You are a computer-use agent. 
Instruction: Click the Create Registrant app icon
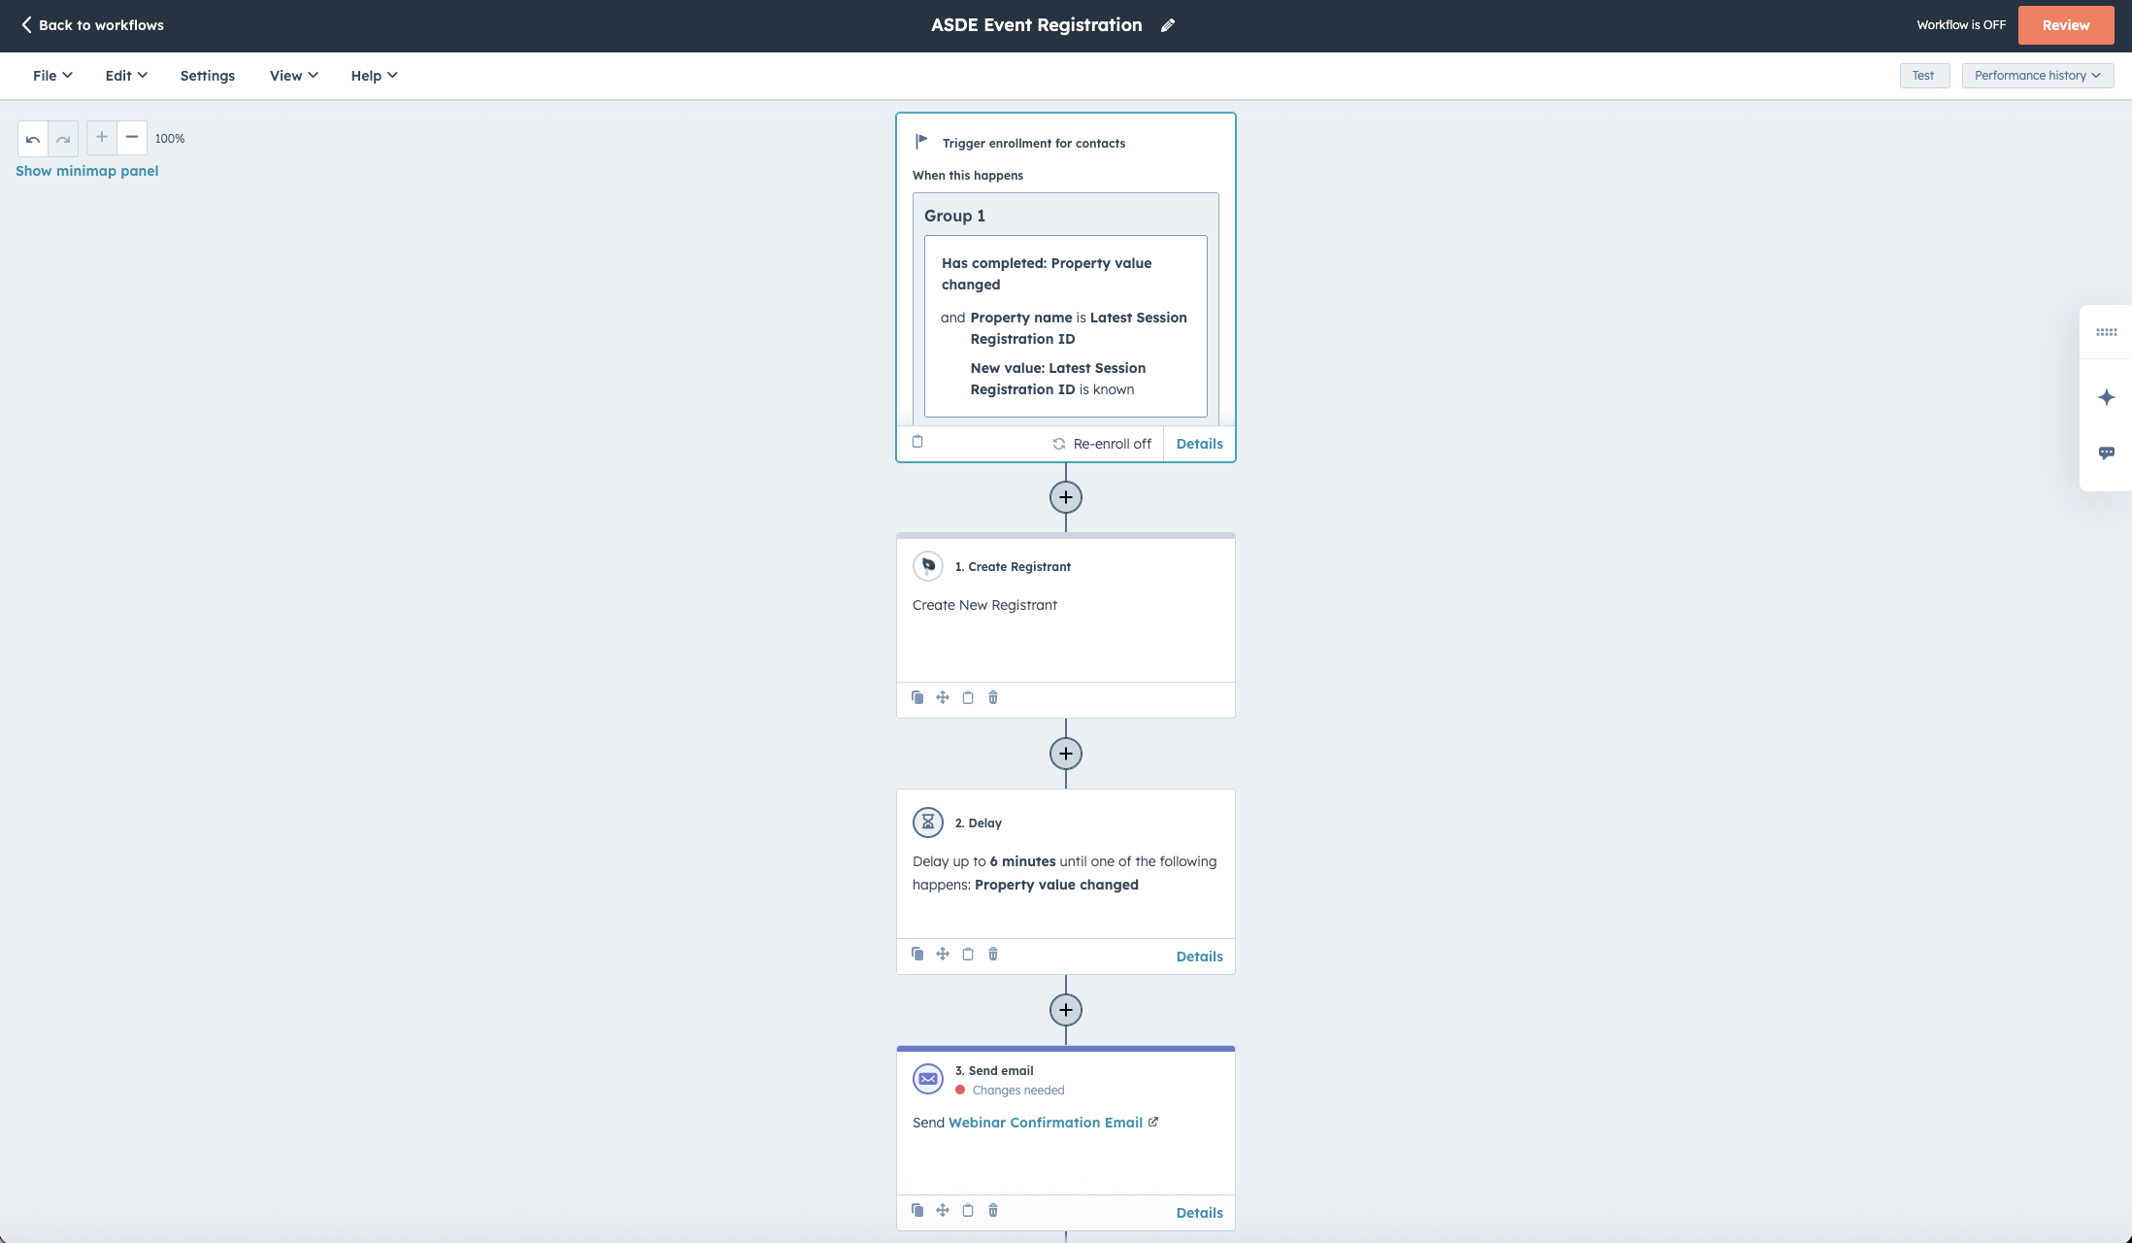[x=928, y=566]
